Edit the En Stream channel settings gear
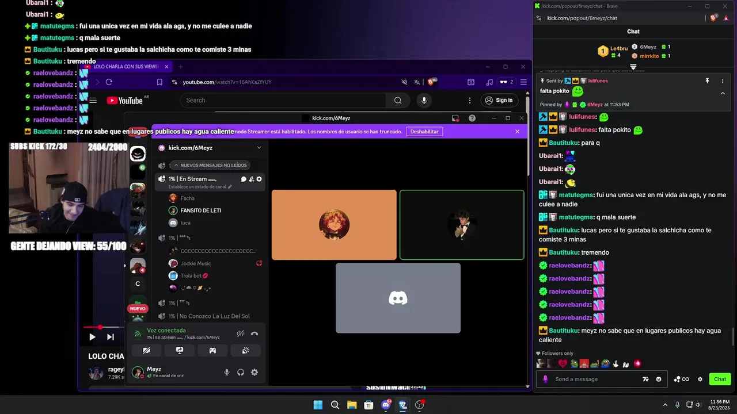Viewport: 737px width, 414px height. (259, 179)
